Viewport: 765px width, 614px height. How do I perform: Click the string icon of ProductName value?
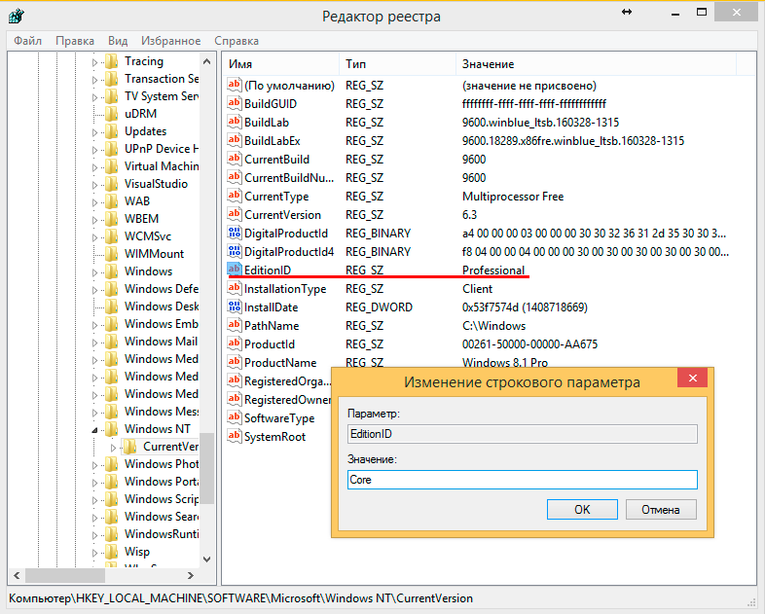click(235, 362)
